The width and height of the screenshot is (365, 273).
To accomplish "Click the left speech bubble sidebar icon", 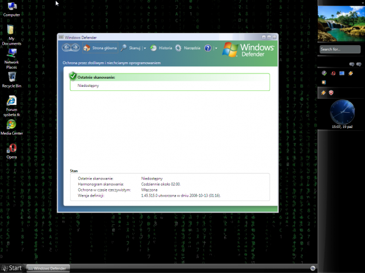I will (351, 64).
